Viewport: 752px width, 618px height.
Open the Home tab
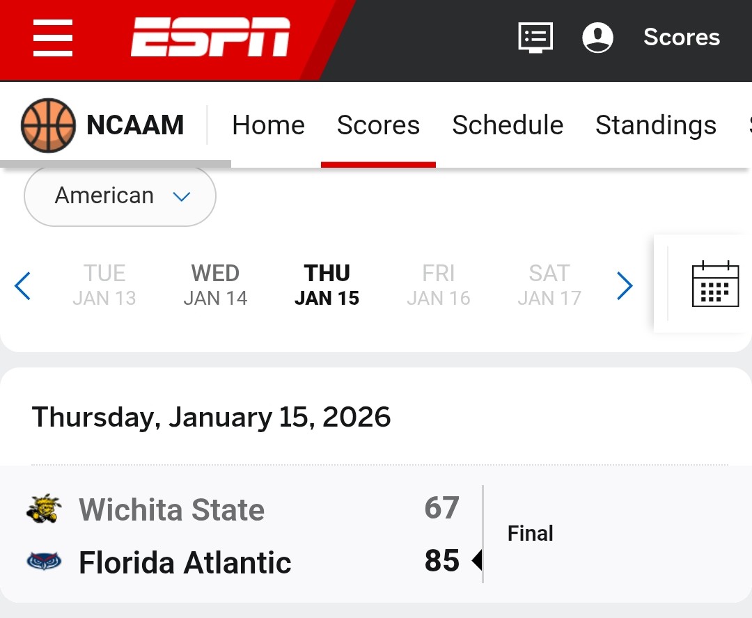coord(268,125)
